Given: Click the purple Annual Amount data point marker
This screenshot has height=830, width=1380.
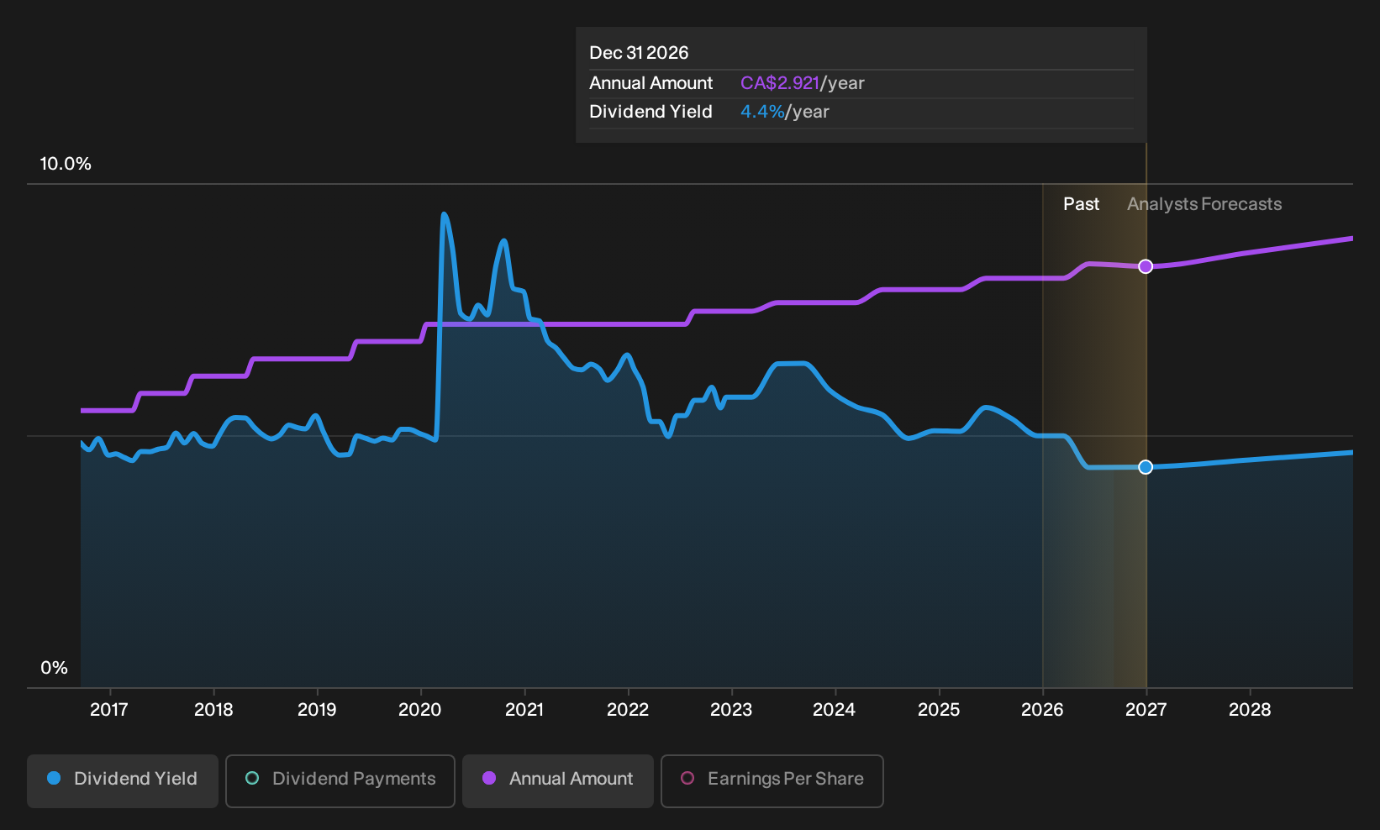Looking at the screenshot, I should pyautogui.click(x=1146, y=266).
